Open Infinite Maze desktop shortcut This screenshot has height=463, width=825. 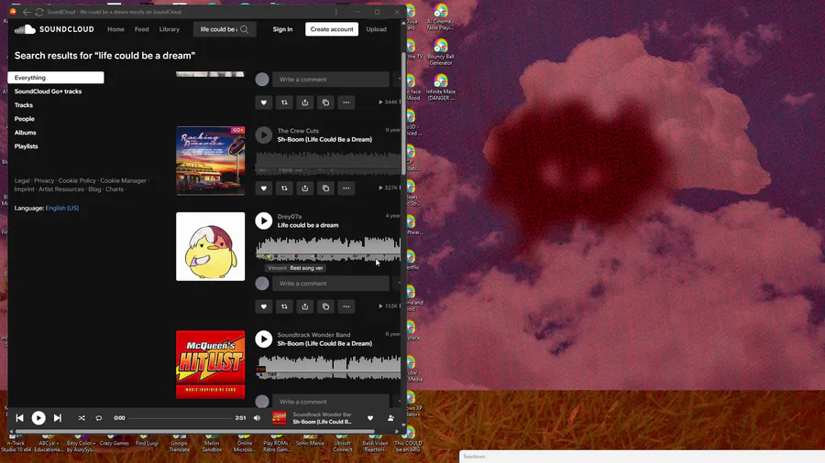point(440,87)
